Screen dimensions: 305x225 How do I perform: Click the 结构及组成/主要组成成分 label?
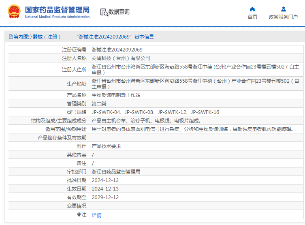coord(59,121)
